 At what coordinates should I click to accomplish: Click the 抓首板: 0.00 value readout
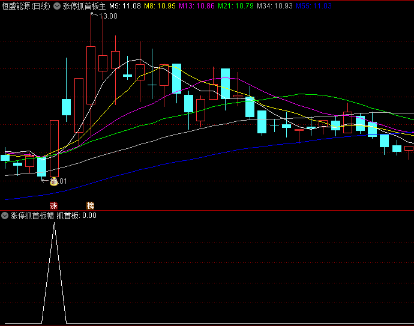81,216
